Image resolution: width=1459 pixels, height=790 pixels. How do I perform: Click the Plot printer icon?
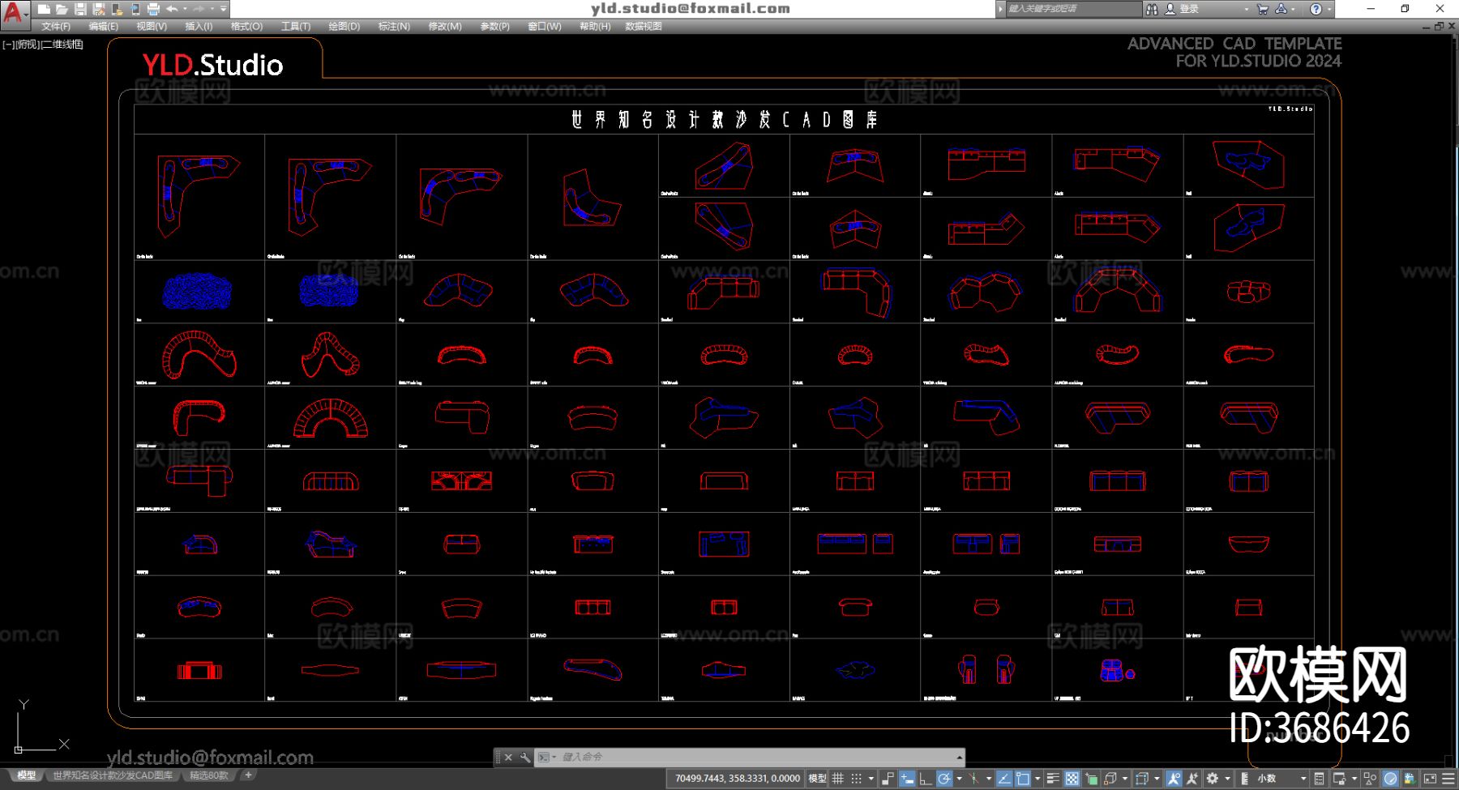[153, 9]
